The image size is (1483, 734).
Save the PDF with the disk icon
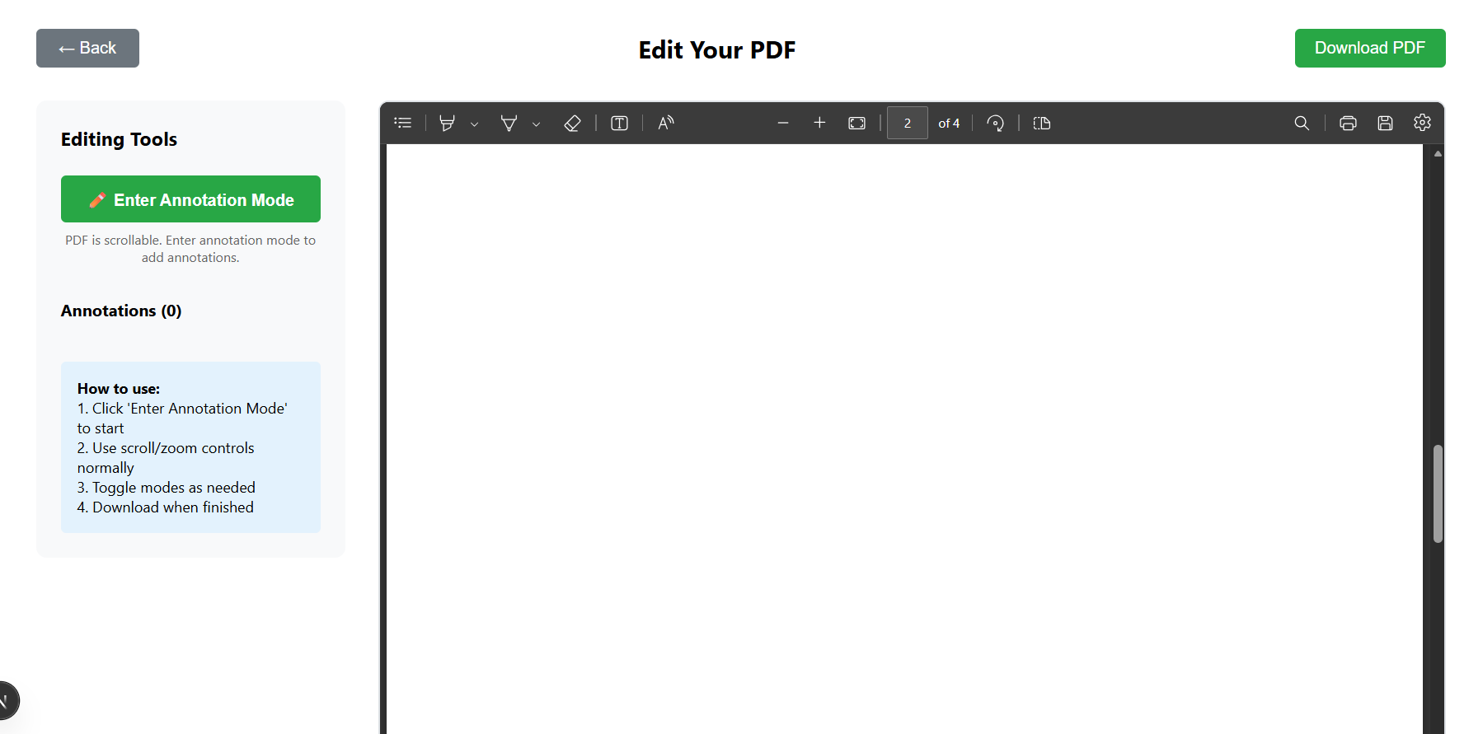1385,123
